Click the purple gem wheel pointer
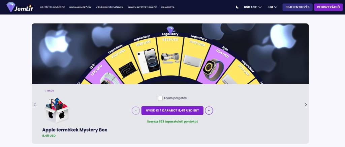The width and height of the screenshot is (345, 147). 170,30
